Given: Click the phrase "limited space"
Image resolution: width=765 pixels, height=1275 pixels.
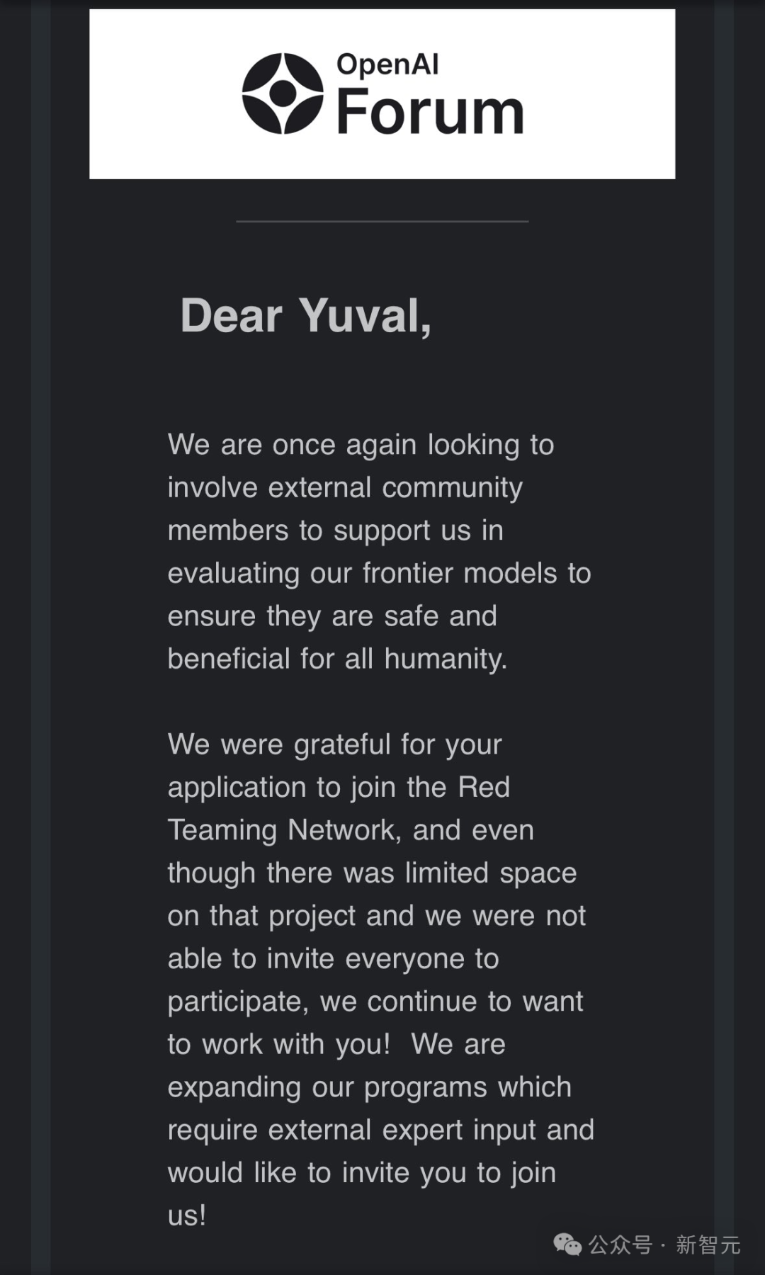Looking at the screenshot, I should (491, 873).
